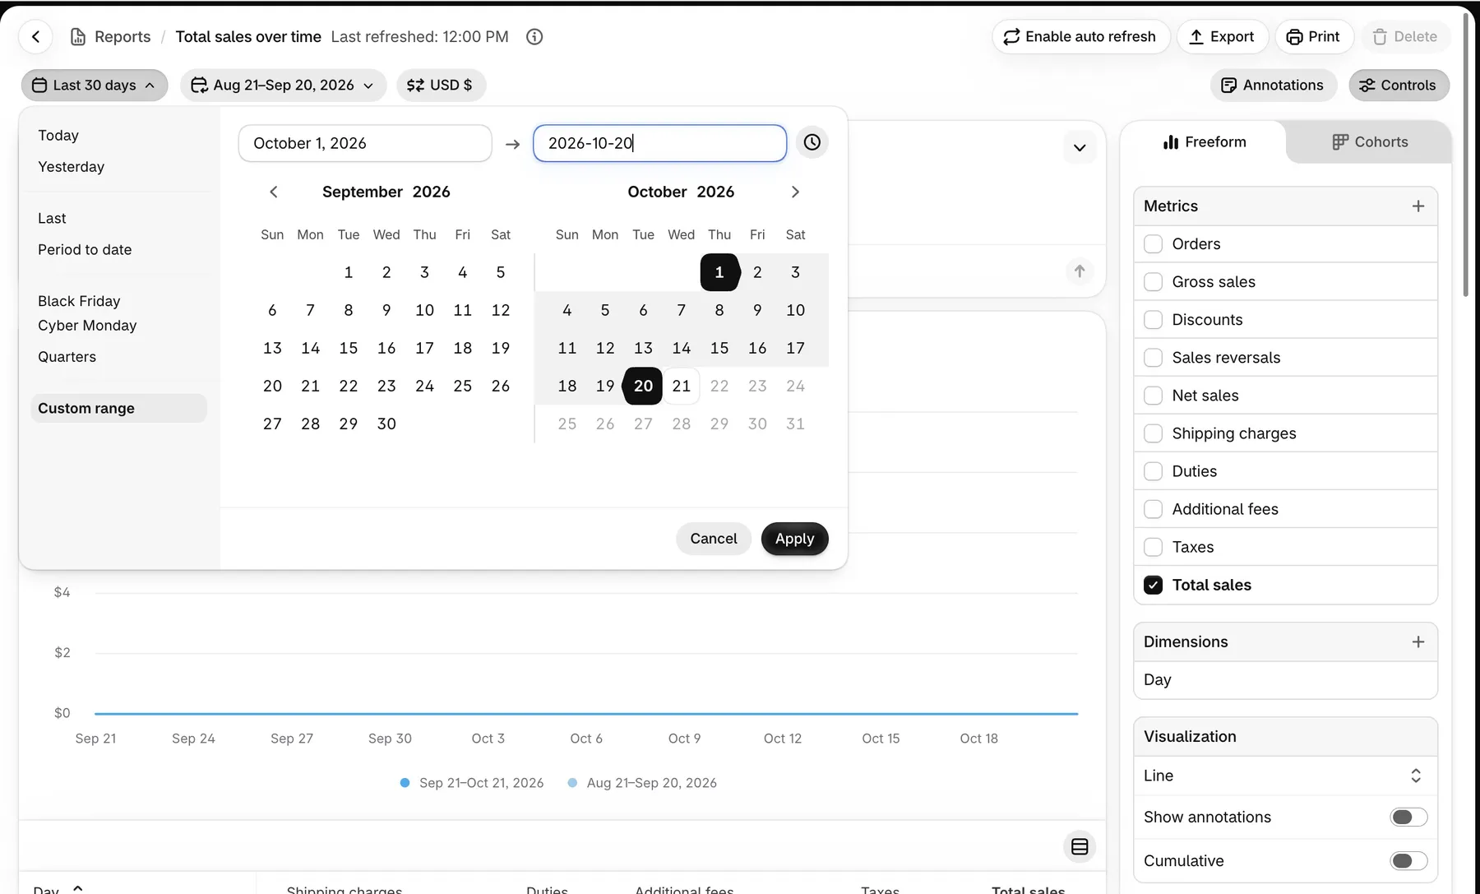This screenshot has height=894, width=1480.
Task: Select September 15 in calendar
Action: point(349,349)
